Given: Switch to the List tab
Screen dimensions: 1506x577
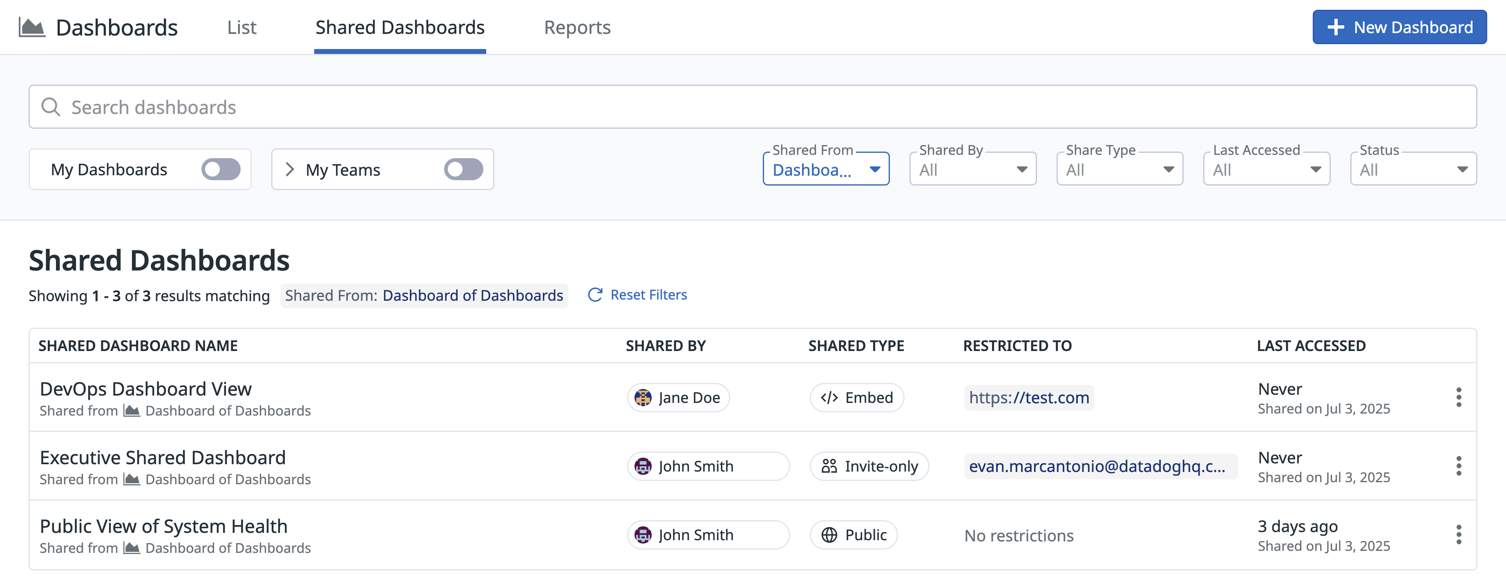Looking at the screenshot, I should tap(241, 27).
